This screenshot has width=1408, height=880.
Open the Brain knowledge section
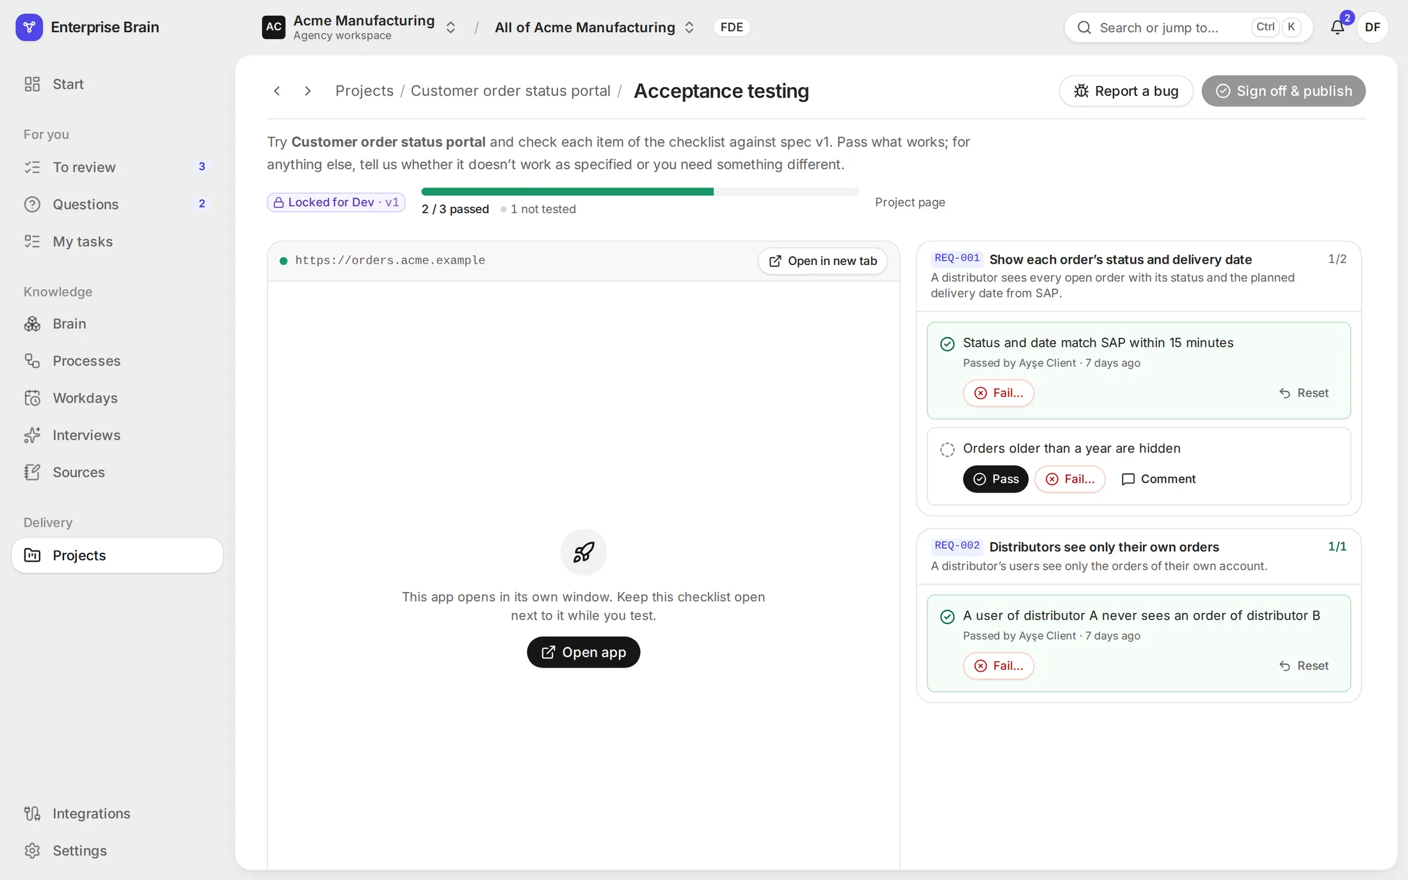coord(117,323)
